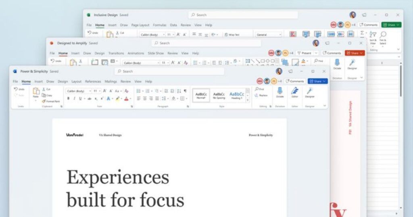413x217 pixels.
Task: Toggle Wrap Text in Excel ribbon
Action: 232,35
